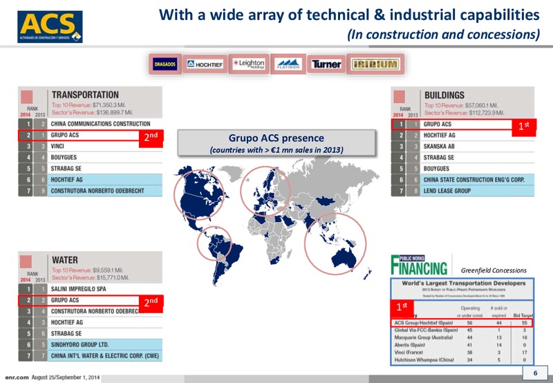Select 'China State Construction Eng'g Corp.' row

click(462, 180)
